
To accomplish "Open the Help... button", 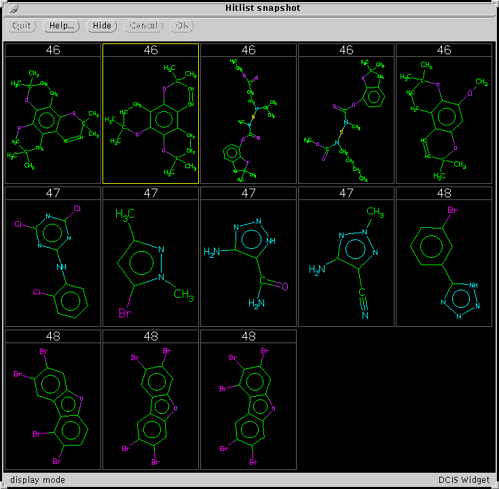I will [61, 26].
